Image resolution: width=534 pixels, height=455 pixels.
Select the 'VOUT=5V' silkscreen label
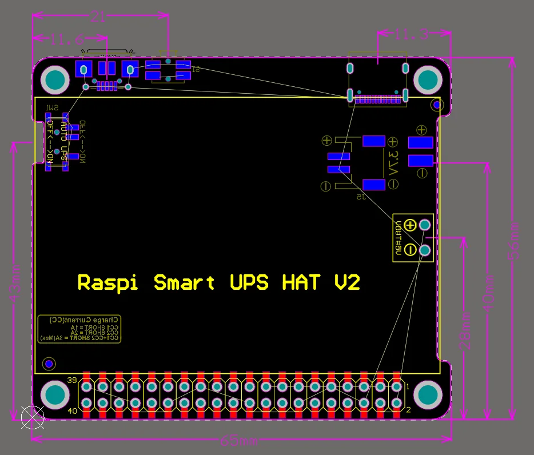398,238
